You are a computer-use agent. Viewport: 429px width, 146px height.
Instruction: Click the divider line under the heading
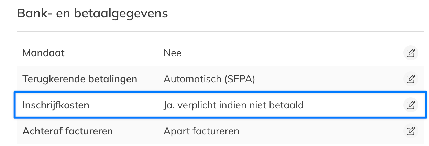(220, 32)
